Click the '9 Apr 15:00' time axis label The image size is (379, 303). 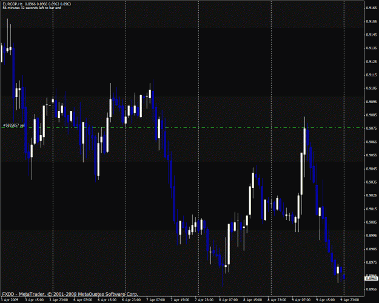326,300
